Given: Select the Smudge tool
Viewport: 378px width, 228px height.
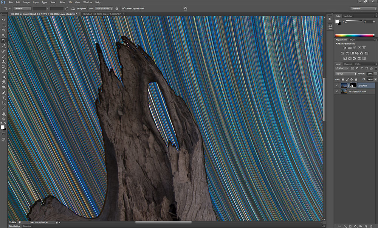Looking at the screenshot, I should tap(3, 82).
